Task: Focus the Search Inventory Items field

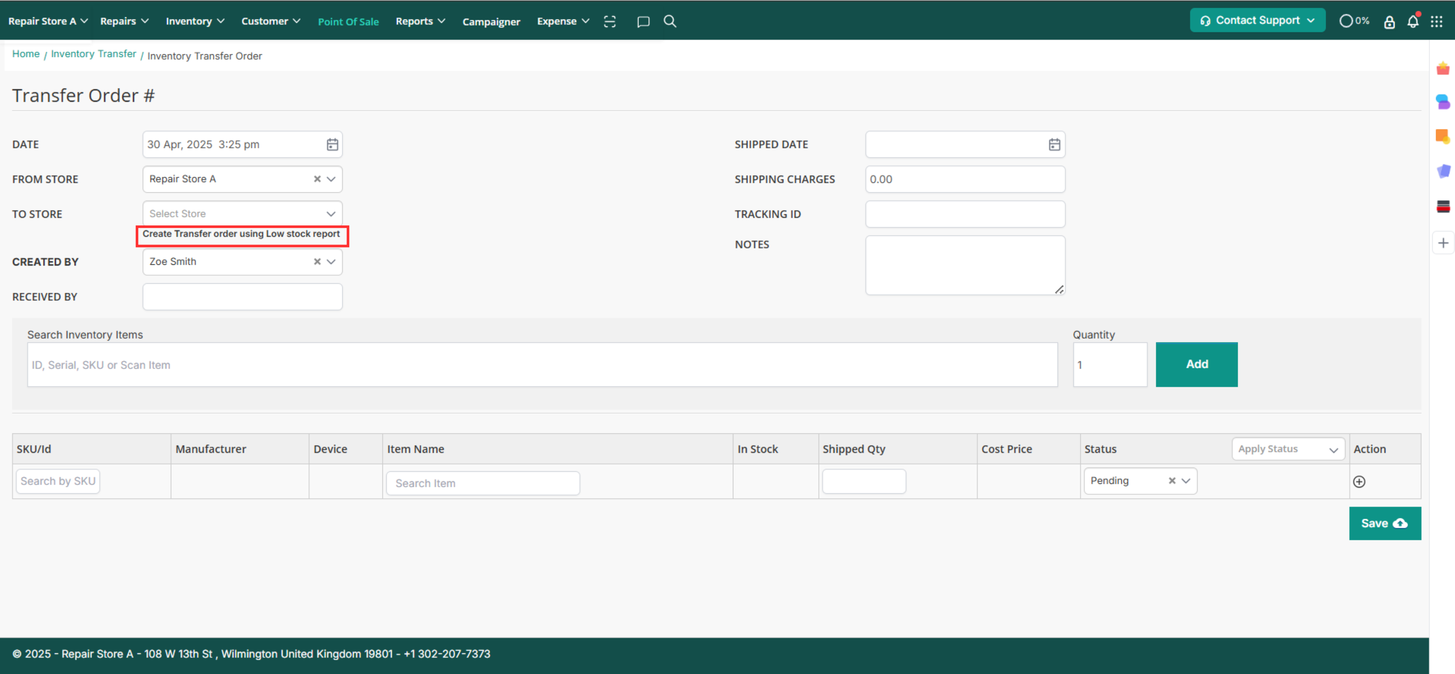Action: click(542, 365)
